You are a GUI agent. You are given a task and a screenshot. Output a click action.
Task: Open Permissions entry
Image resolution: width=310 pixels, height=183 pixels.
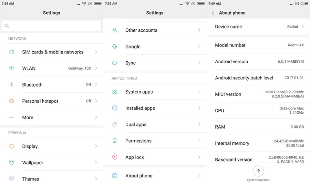tap(155, 141)
